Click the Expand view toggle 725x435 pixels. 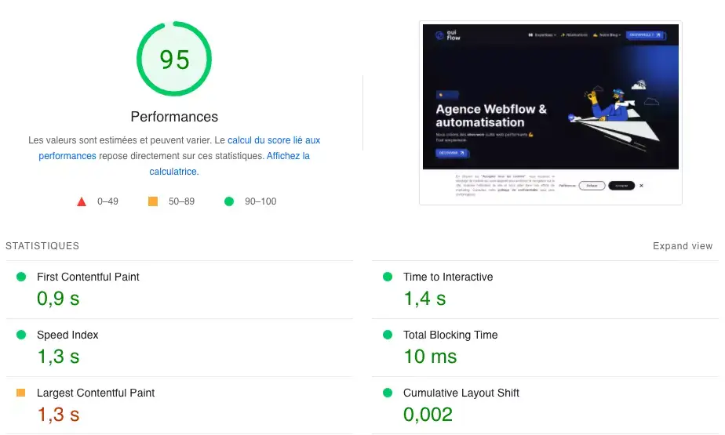coord(683,246)
